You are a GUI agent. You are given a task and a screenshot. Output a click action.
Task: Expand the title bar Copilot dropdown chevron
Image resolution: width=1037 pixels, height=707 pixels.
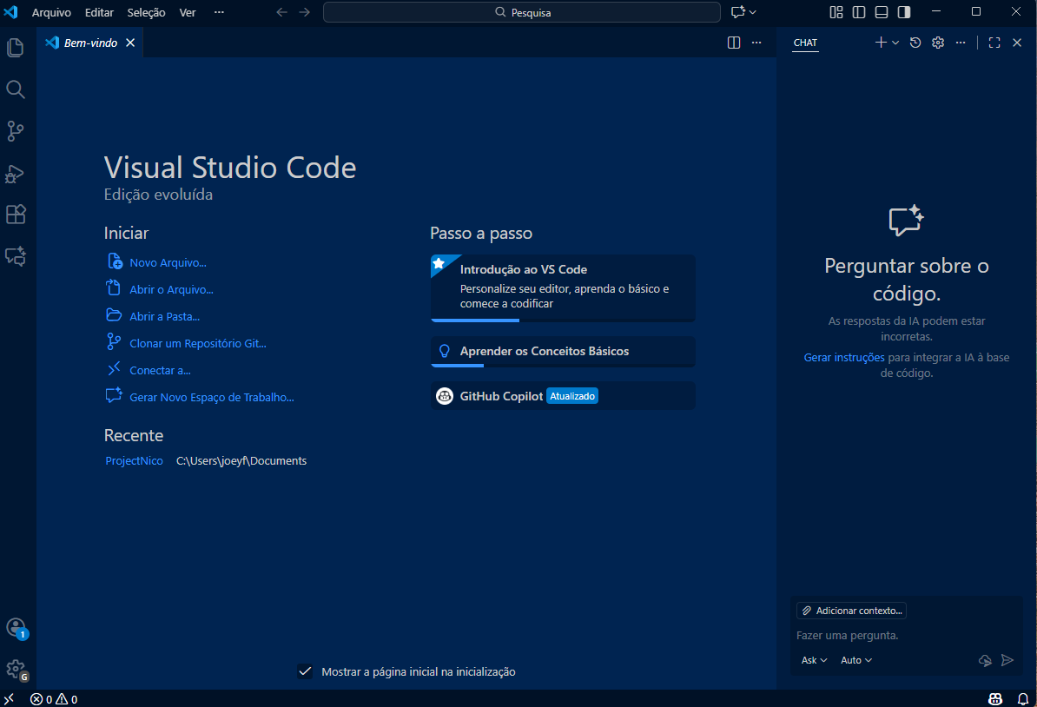753,12
